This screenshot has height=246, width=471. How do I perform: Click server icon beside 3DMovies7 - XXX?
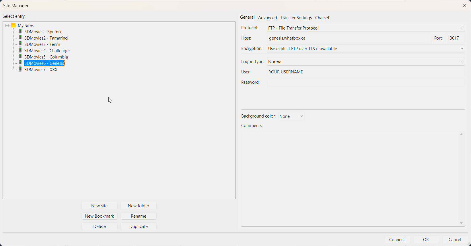click(x=20, y=69)
